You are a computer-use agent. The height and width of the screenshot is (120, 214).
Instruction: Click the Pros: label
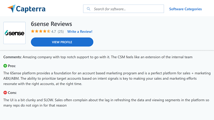[12, 66]
